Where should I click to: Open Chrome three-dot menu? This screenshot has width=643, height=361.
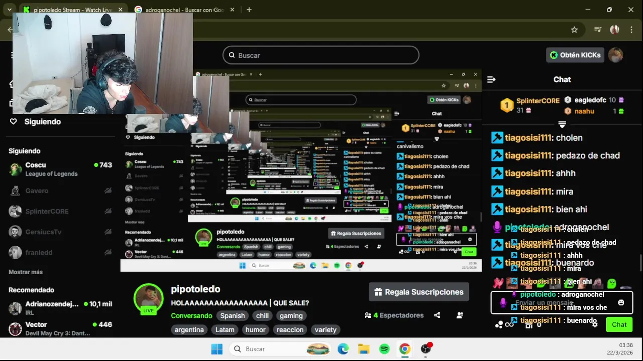[631, 30]
